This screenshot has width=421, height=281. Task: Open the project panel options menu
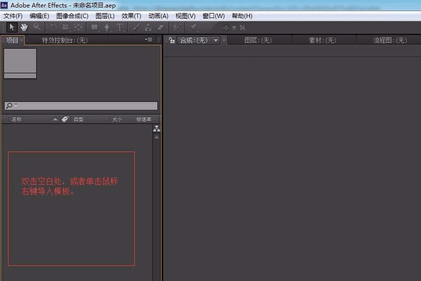pyautogui.click(x=148, y=40)
